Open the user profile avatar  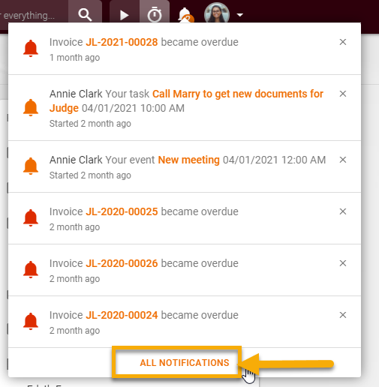pyautogui.click(x=217, y=13)
